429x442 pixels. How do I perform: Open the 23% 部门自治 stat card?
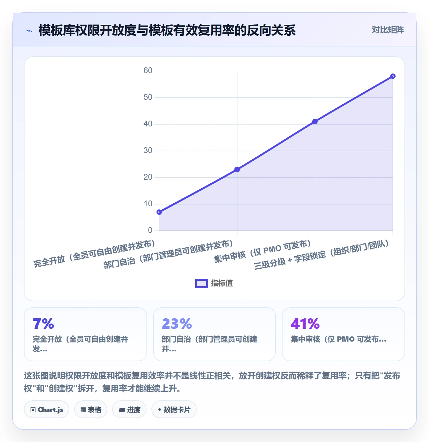click(x=214, y=334)
